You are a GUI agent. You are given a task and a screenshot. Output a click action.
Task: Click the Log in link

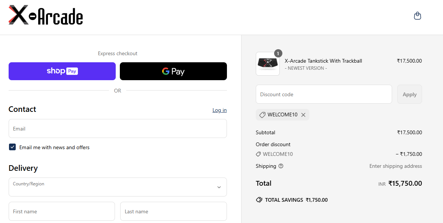[x=219, y=110]
